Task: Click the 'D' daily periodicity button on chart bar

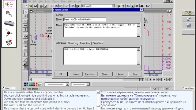Action: [x=146, y=79]
